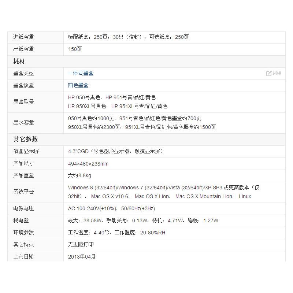
Task: Select the 墨盒型号 label
Action: click(23, 102)
